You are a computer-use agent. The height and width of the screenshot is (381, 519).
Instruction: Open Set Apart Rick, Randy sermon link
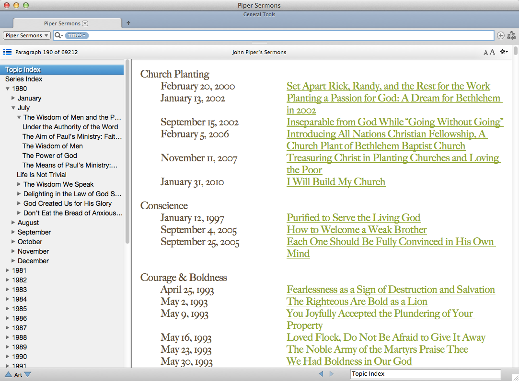tap(388, 86)
